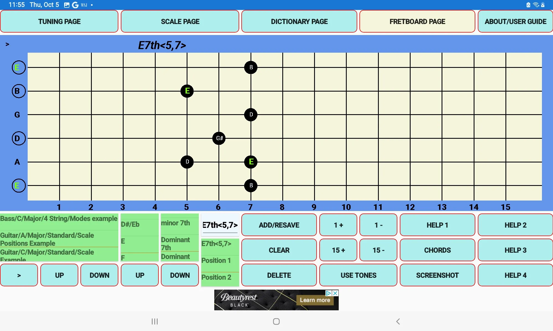Screen dimensions: 553x331
Task: Toggle the low E open string circle
Action: pos(19,185)
